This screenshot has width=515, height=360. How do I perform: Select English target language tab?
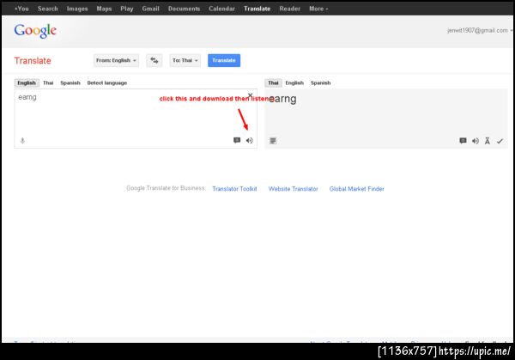pyautogui.click(x=294, y=82)
